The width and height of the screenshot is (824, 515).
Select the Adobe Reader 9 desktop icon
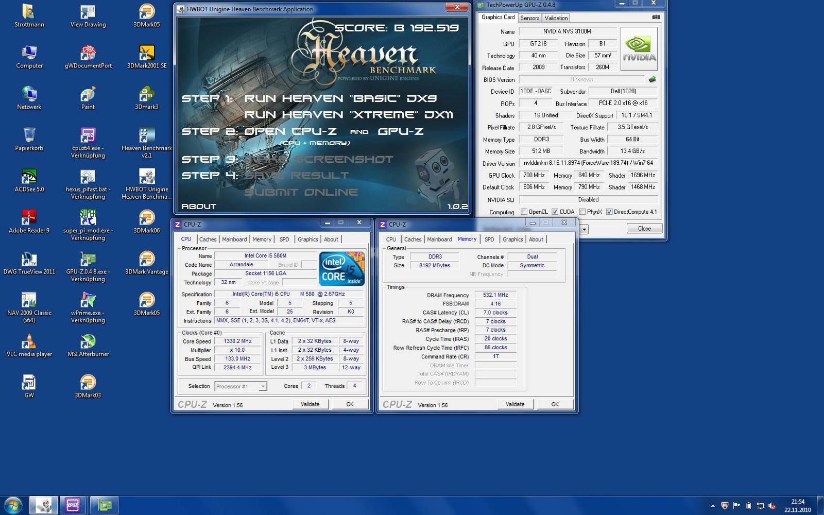(29, 221)
